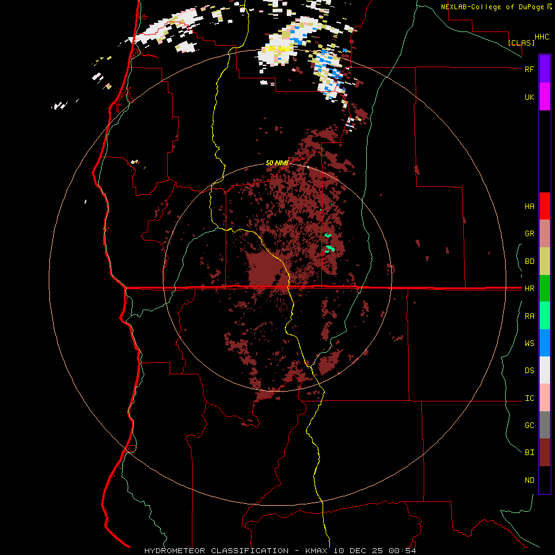Click the BI brown legend swatch
The width and height of the screenshot is (555, 555).
click(x=545, y=453)
